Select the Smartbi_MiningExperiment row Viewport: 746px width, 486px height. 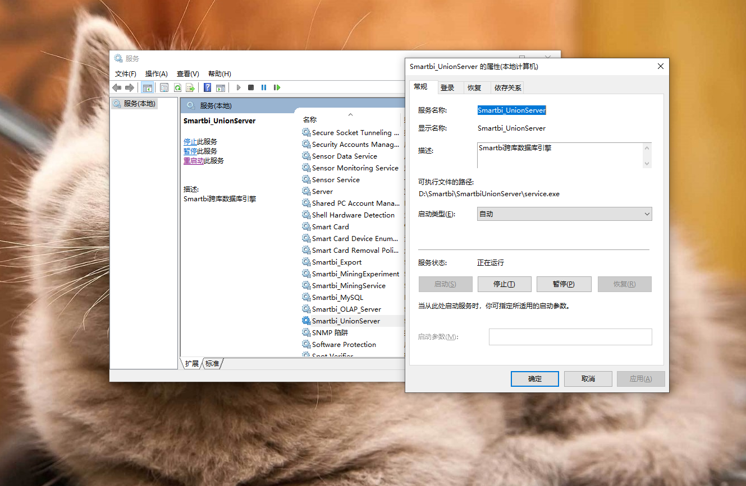click(x=353, y=274)
